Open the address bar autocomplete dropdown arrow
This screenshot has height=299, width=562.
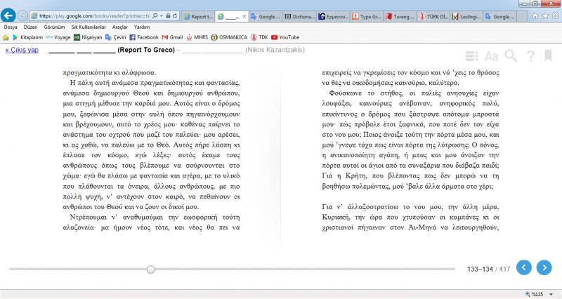162,15
